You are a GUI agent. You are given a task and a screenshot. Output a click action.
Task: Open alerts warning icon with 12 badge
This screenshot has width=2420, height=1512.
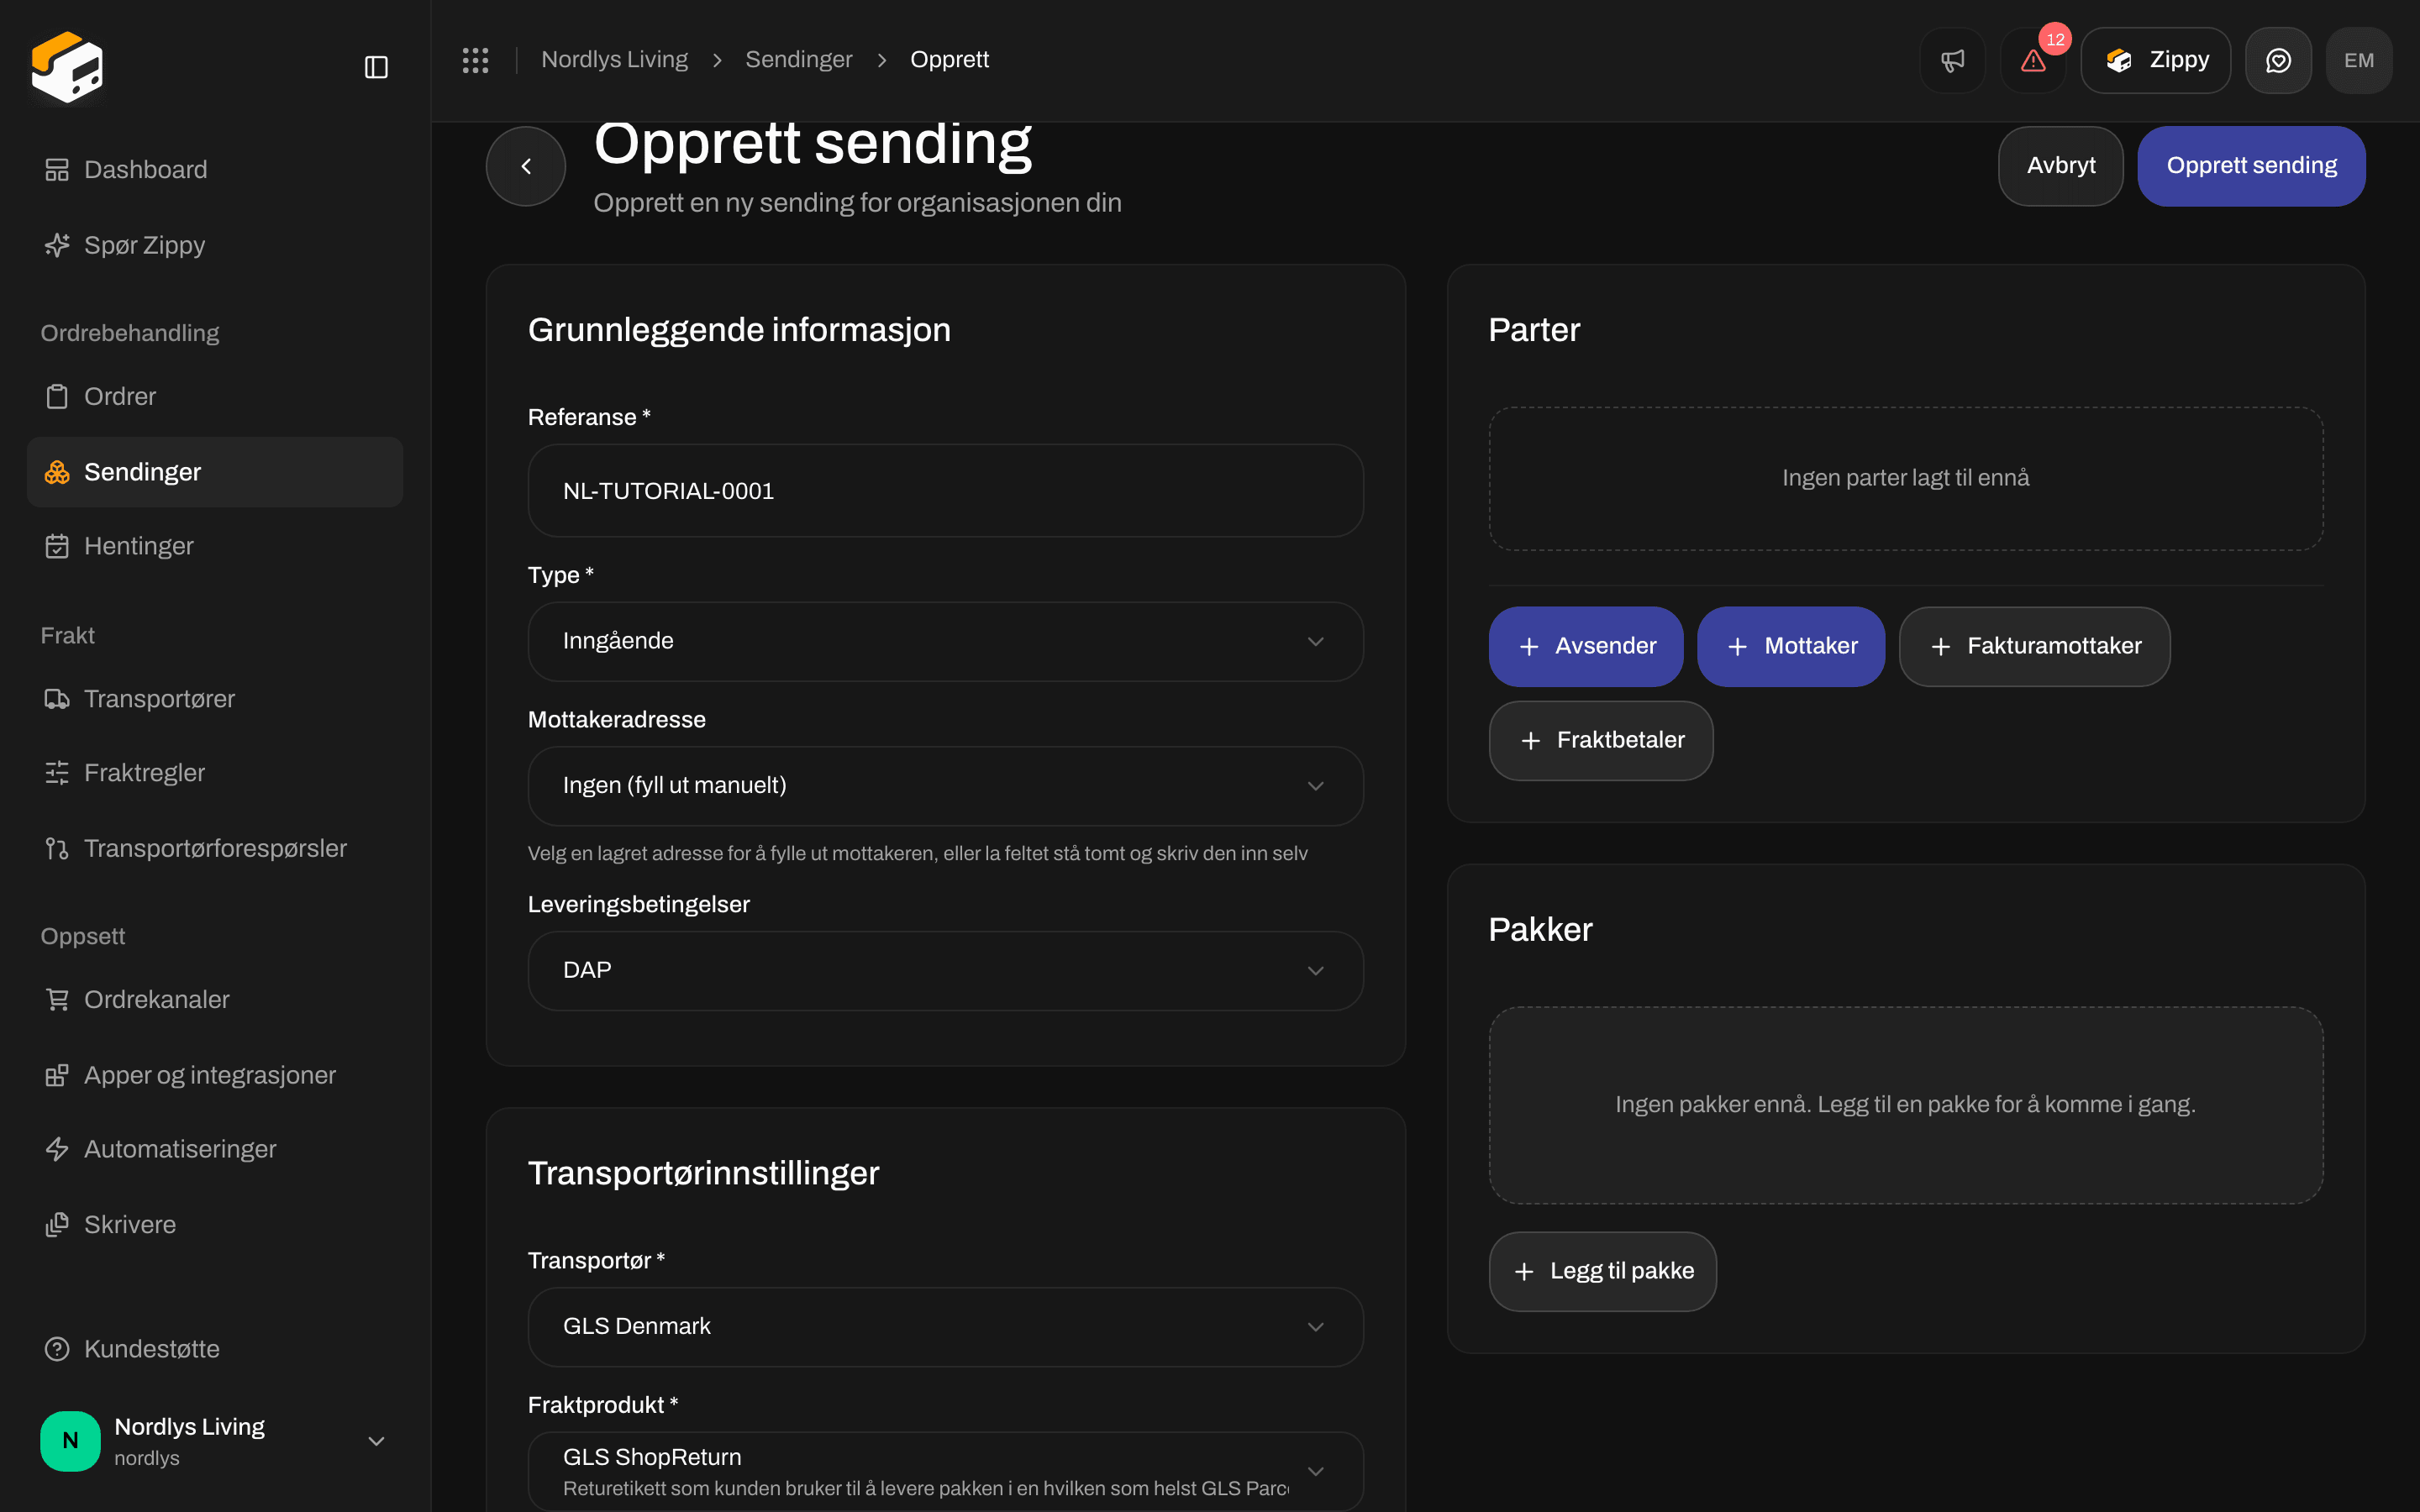pos(2033,60)
